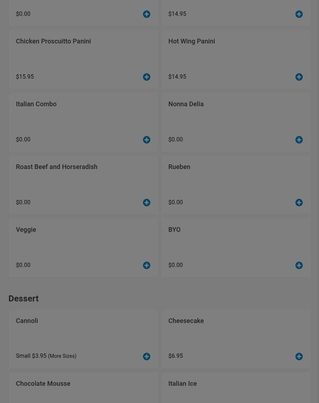Open the Chocolate Mousse item
This screenshot has height=403, width=319.
43,383
